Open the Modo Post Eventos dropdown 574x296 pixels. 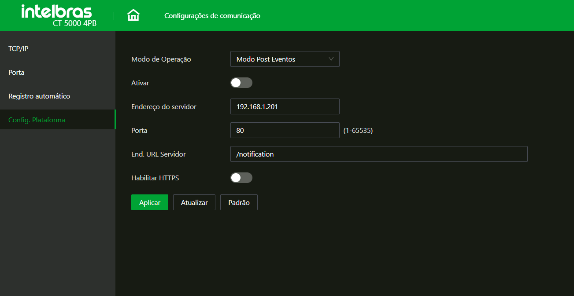click(285, 59)
